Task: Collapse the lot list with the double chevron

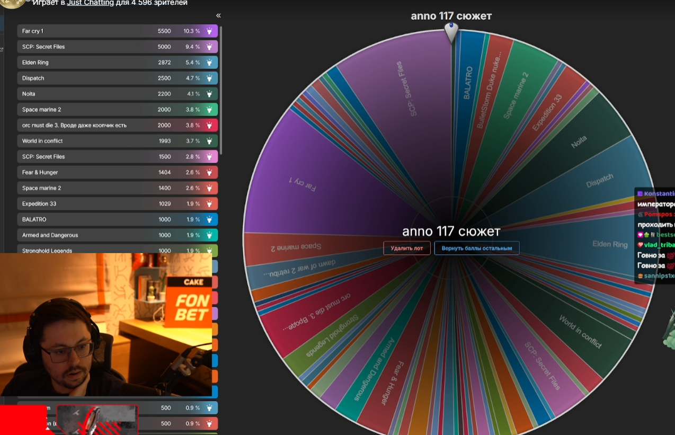Action: (x=218, y=16)
